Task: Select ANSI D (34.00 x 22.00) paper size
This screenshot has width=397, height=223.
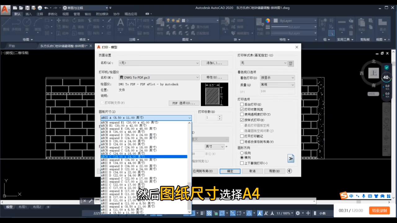Action: [x=124, y=172]
